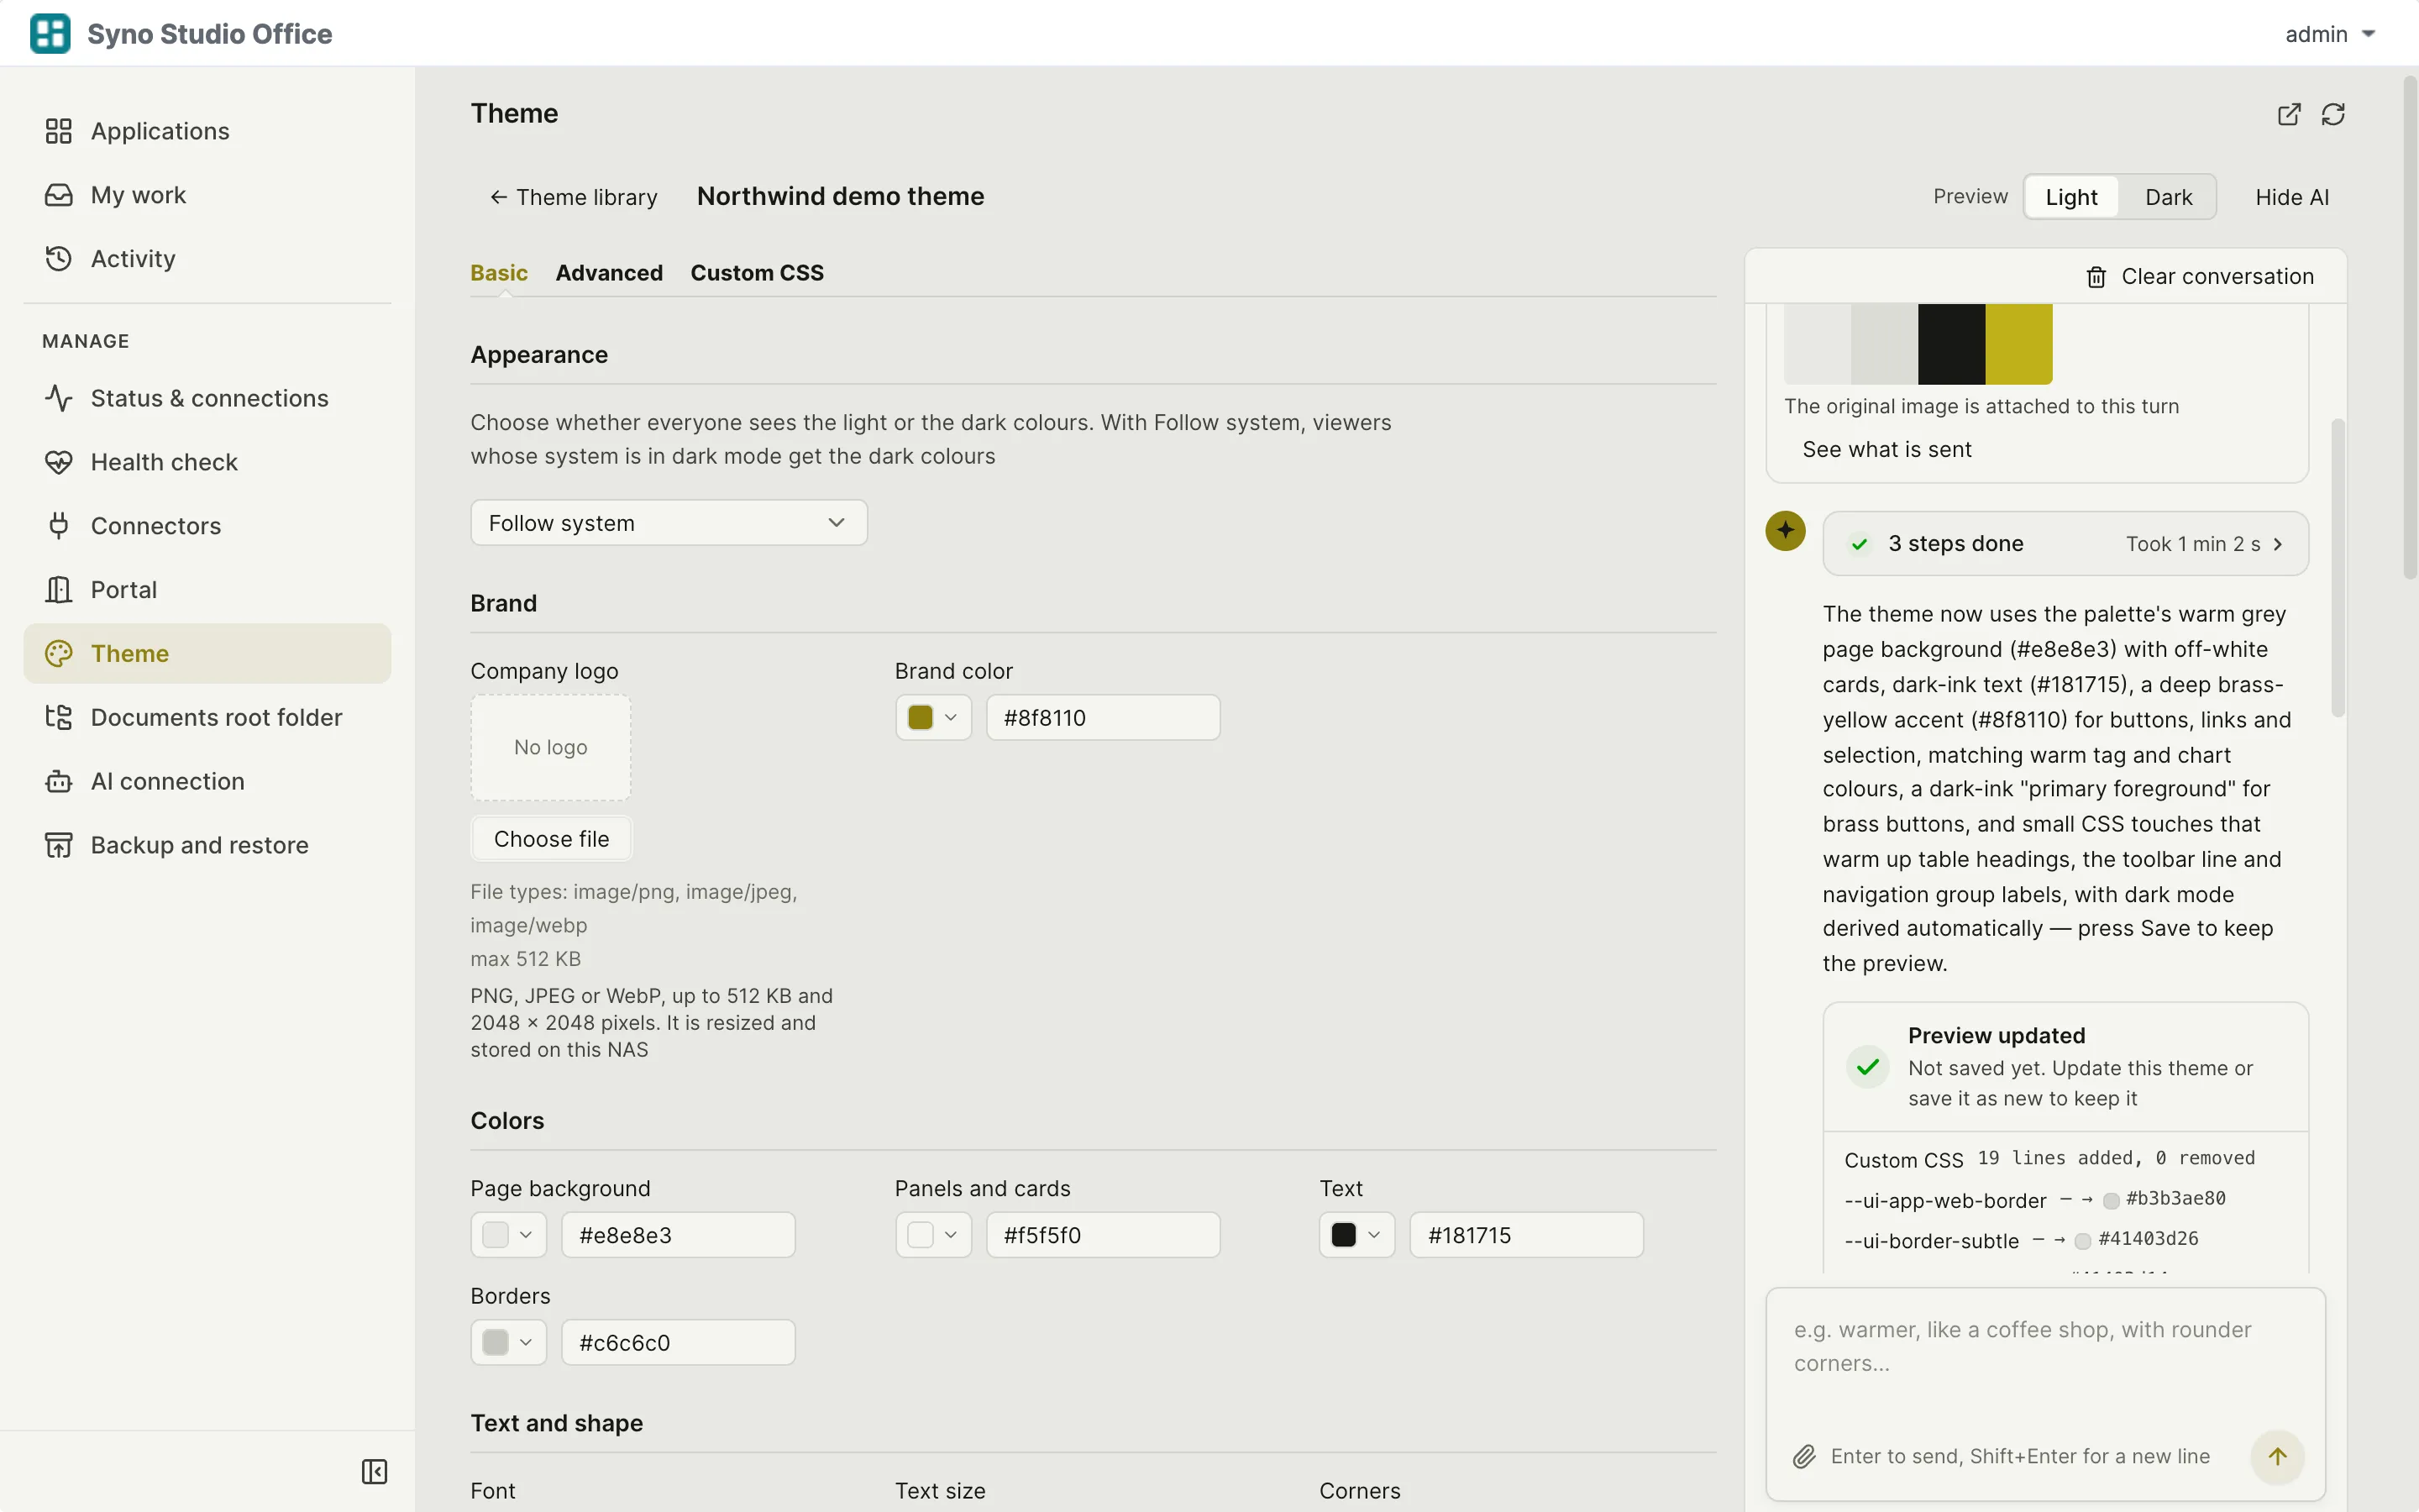Click the trash icon for Clear conversation
The width and height of the screenshot is (2419, 1512).
click(x=2096, y=277)
